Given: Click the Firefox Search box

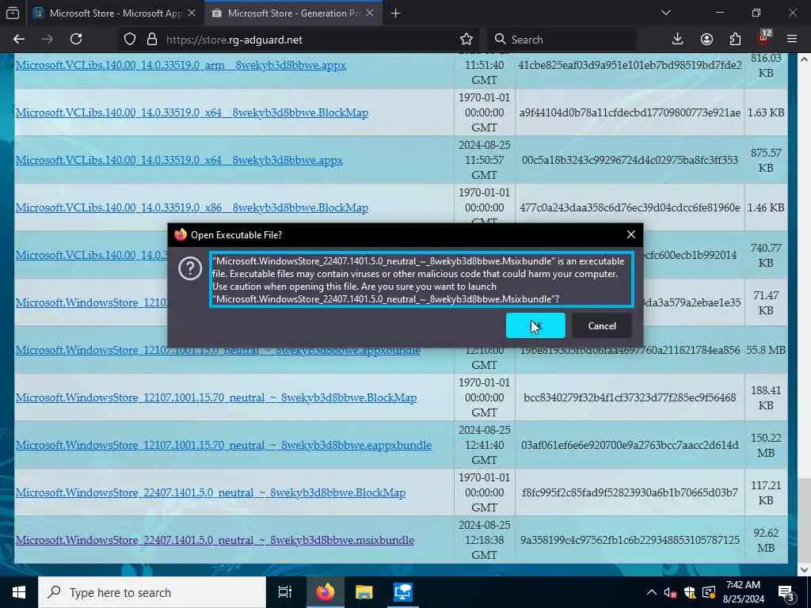Looking at the screenshot, I should pyautogui.click(x=562, y=40).
